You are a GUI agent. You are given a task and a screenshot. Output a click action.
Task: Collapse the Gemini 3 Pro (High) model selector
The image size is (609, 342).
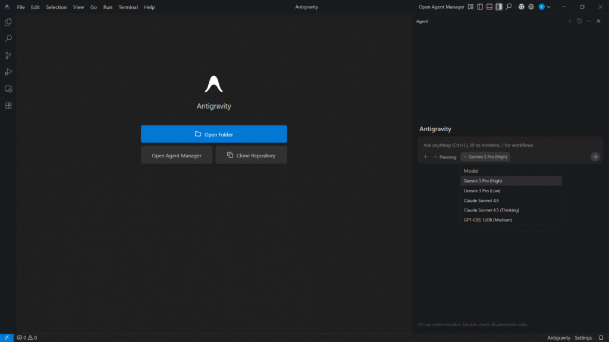point(485,157)
